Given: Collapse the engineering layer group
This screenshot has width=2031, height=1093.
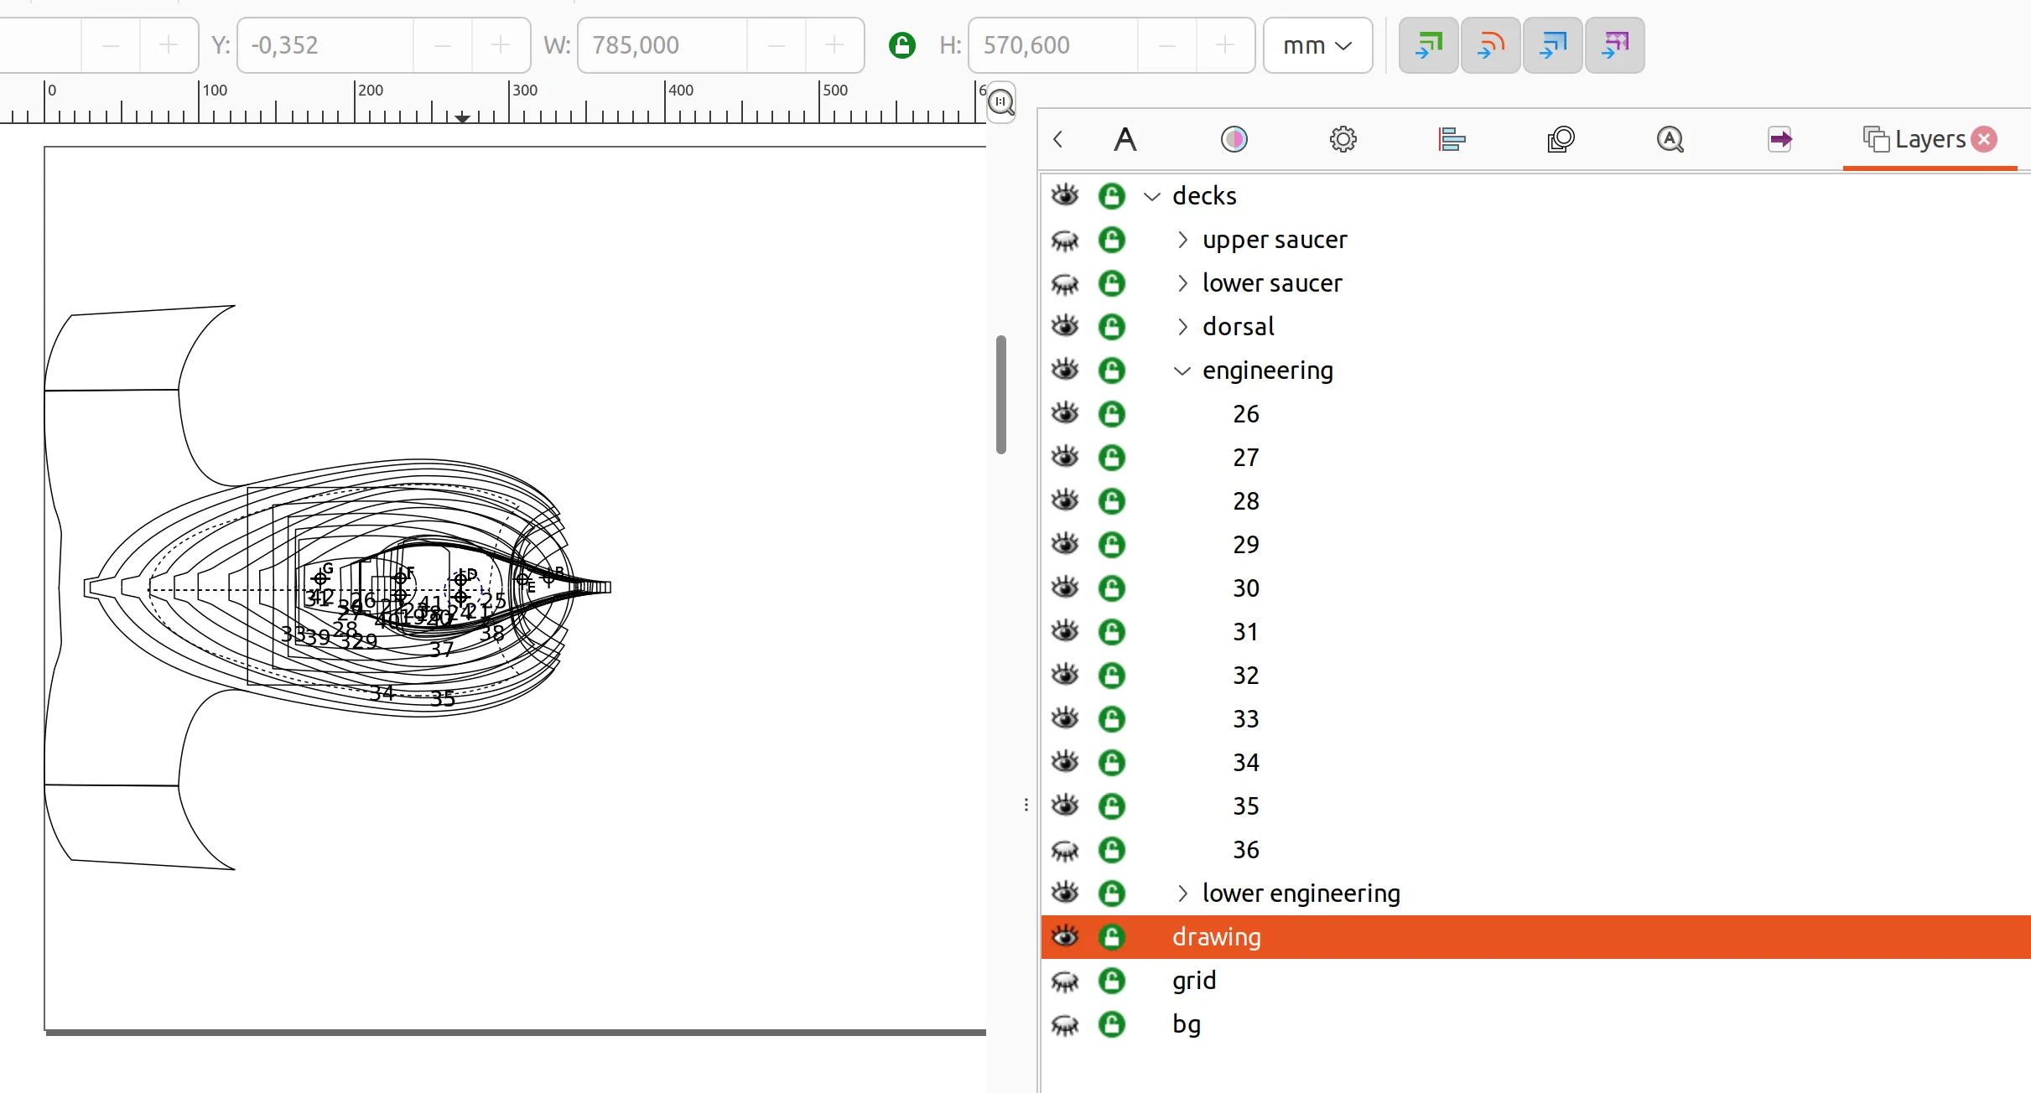Looking at the screenshot, I should pos(1181,369).
